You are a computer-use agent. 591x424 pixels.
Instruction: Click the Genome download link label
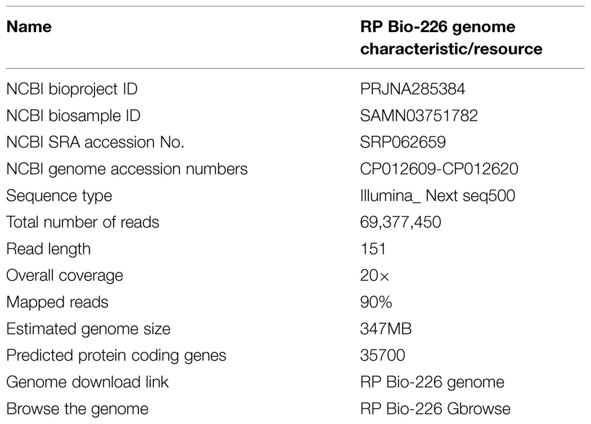coord(87,382)
